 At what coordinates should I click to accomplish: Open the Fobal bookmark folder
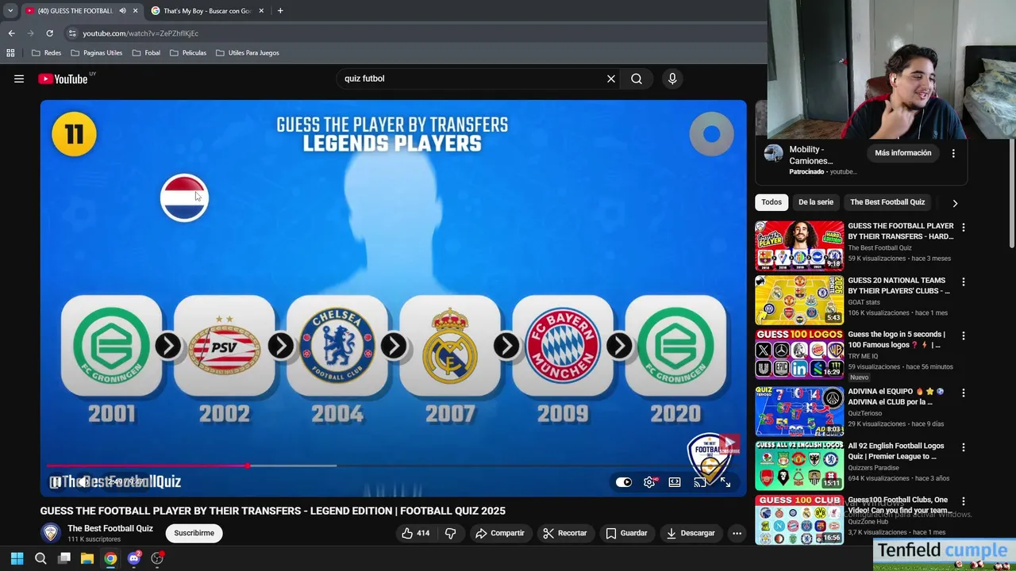146,53
